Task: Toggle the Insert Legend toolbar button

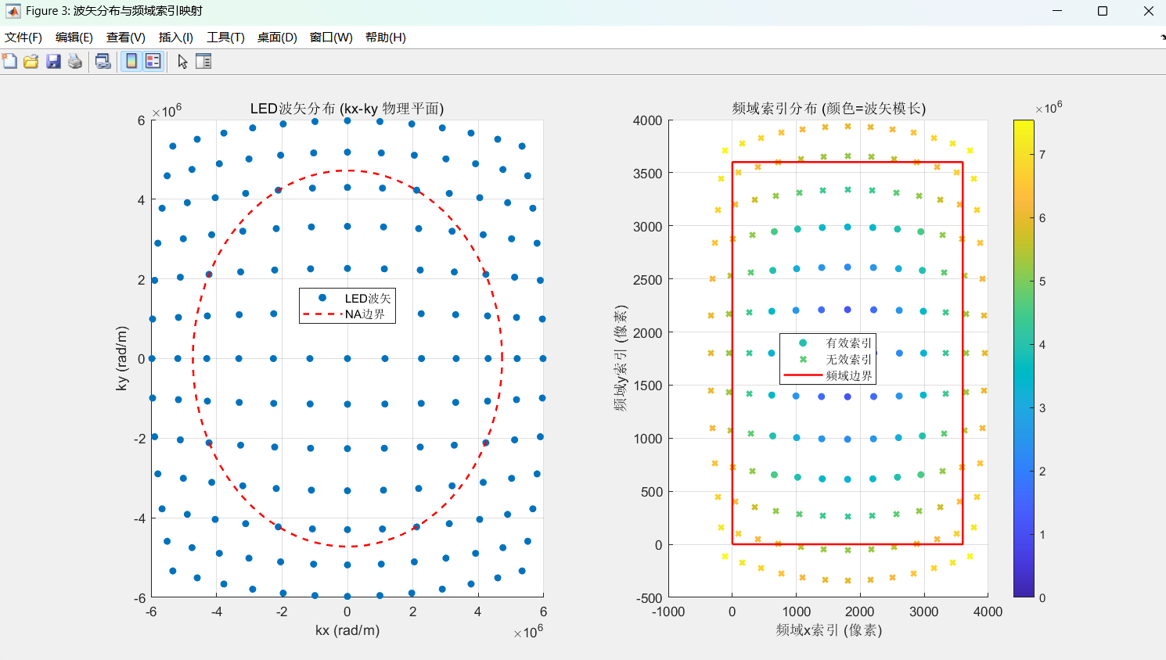Action: pos(153,61)
